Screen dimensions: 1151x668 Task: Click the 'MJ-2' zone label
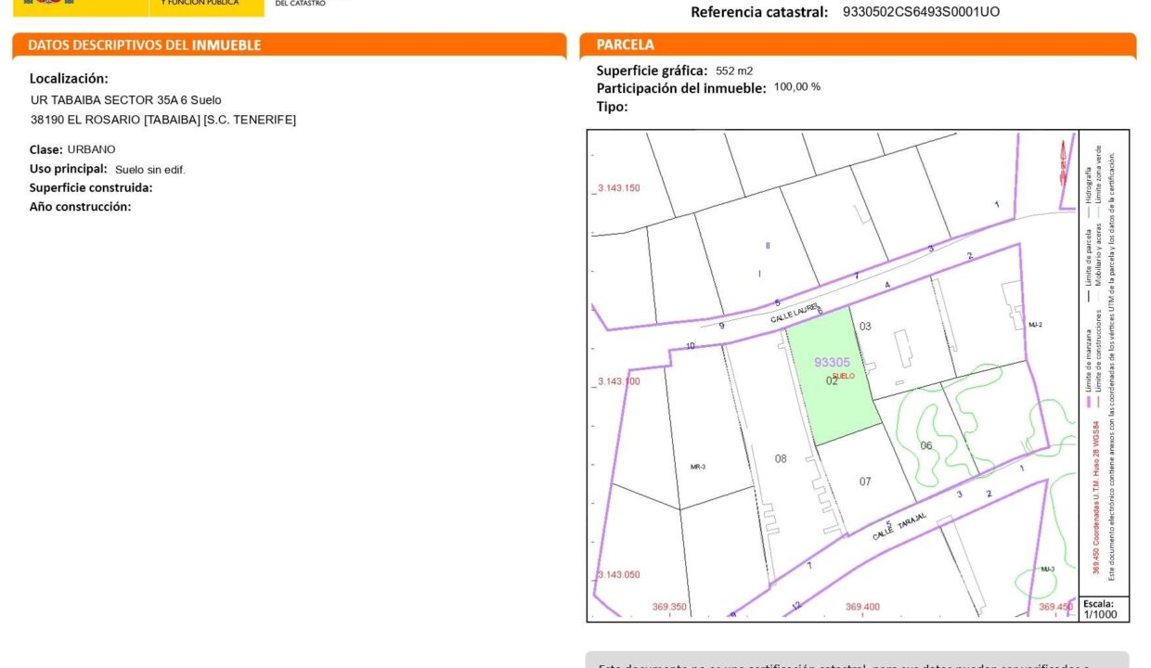click(x=1035, y=325)
